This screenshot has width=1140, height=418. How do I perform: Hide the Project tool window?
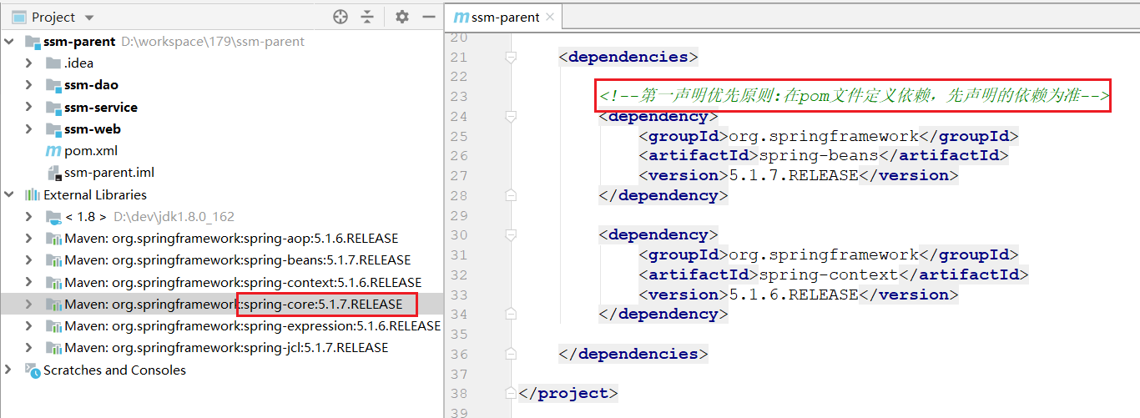[x=429, y=17]
